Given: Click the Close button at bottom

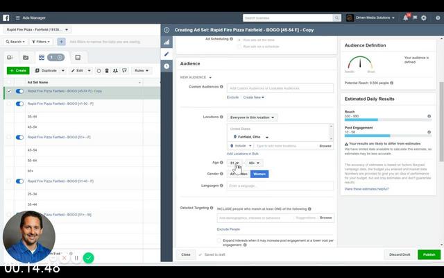Looking at the screenshot, I should (x=186, y=255).
